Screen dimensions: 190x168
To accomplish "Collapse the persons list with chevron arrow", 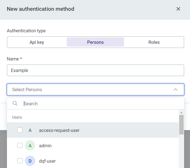I will click(175, 90).
